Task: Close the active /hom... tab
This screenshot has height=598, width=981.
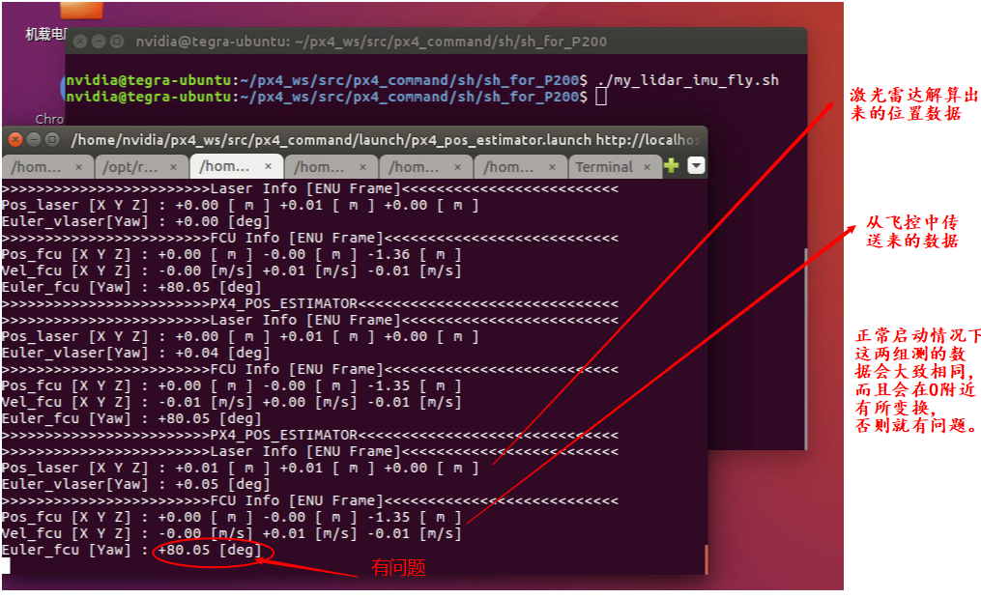Action: [268, 166]
